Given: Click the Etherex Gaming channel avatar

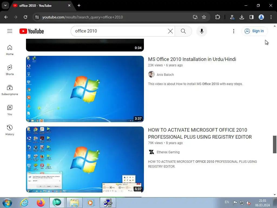Looking at the screenshot, I should [x=151, y=152].
